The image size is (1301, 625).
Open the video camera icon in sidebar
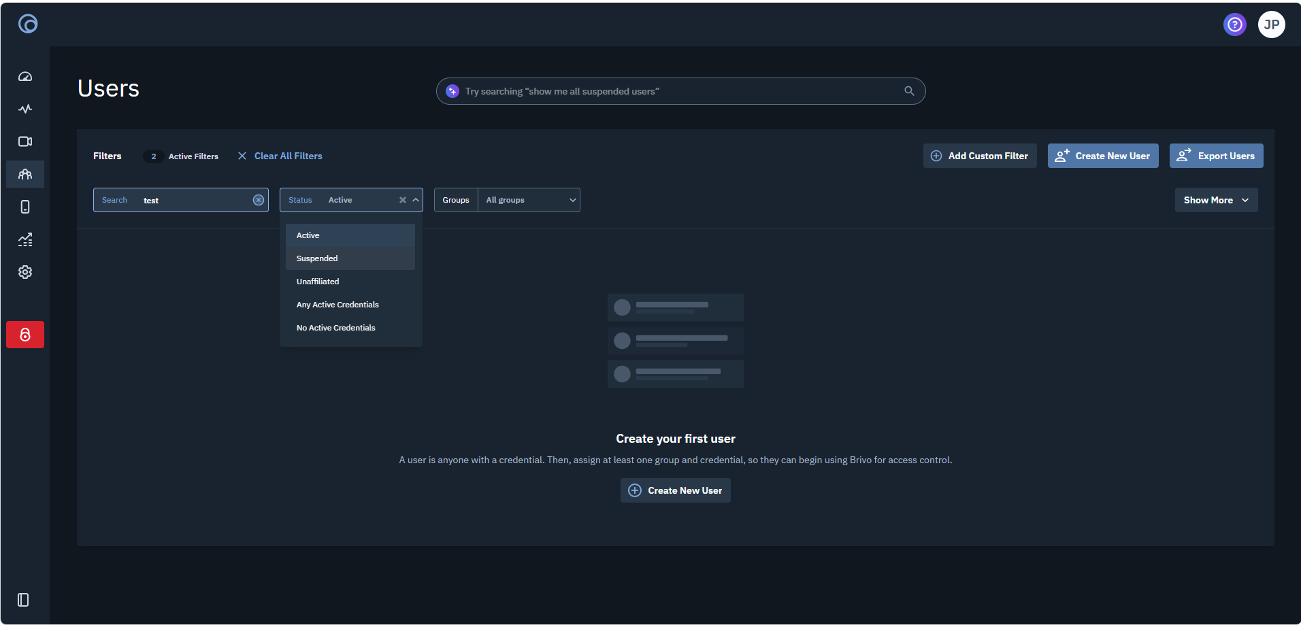pos(25,141)
